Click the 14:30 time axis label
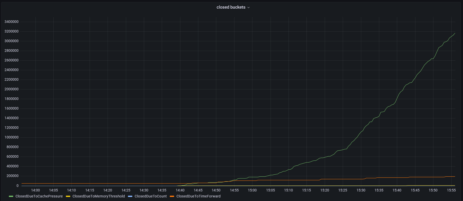Viewport: 463px width, 201px height. [x=144, y=190]
